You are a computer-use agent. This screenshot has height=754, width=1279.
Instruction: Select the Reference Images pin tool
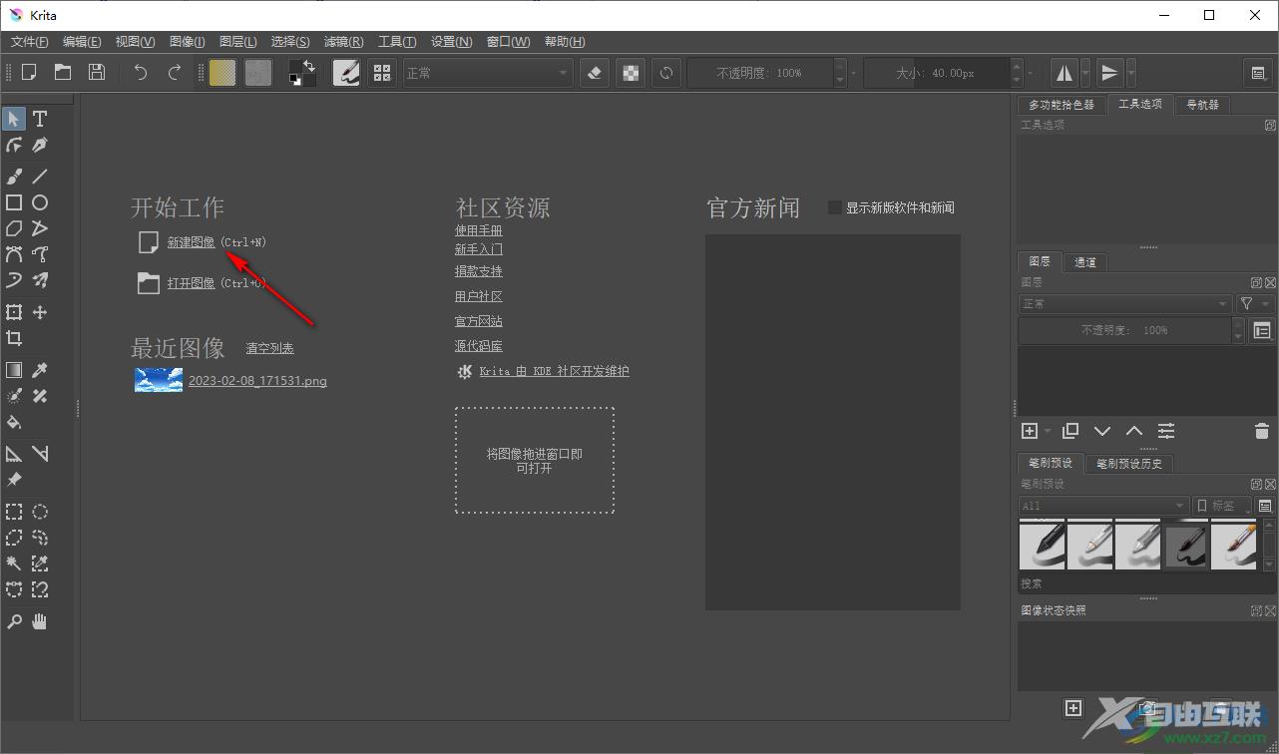point(14,480)
